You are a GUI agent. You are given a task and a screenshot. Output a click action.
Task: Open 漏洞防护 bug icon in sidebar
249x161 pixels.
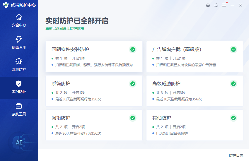tap(19, 61)
